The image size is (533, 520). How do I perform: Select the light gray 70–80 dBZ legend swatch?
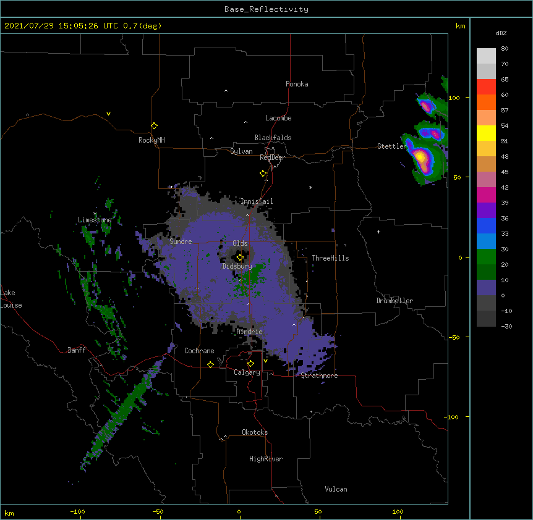pyautogui.click(x=486, y=56)
